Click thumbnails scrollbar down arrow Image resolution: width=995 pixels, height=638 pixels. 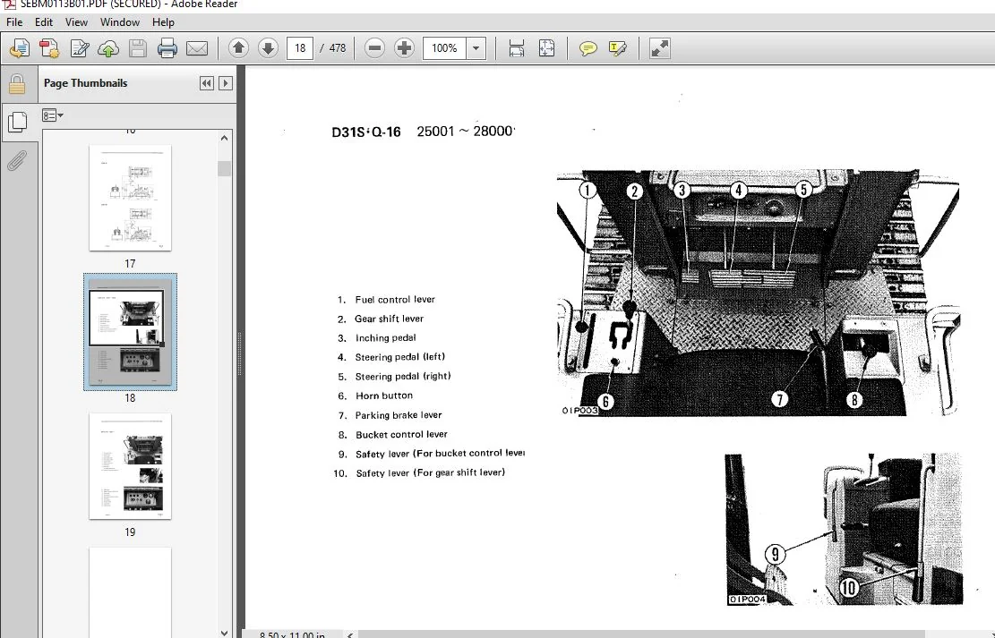[224, 633]
